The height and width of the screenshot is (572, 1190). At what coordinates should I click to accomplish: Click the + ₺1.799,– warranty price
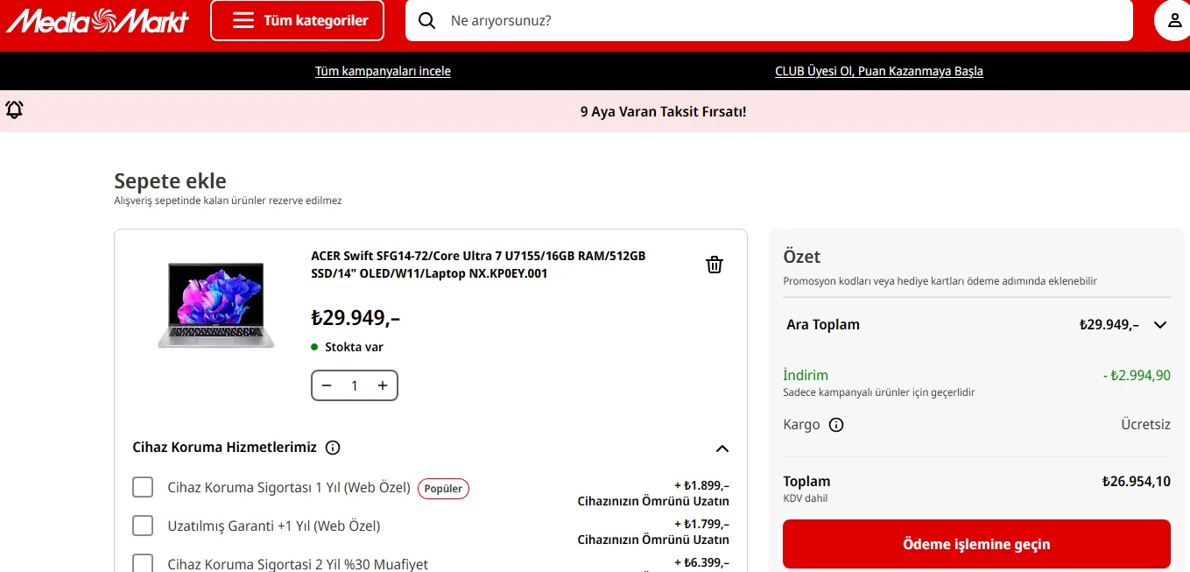(701, 524)
